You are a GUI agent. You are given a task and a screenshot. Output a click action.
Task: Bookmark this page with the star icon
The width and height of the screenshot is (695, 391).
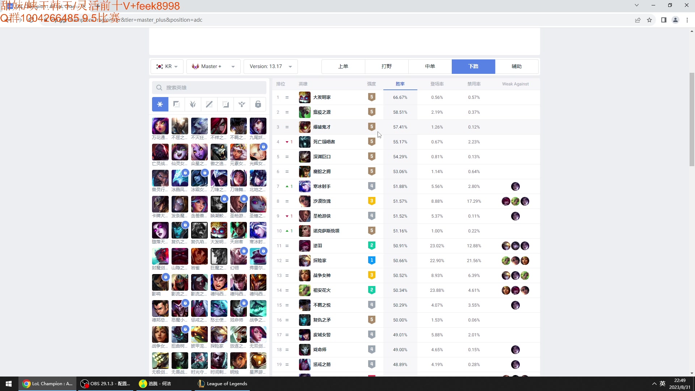click(649, 20)
